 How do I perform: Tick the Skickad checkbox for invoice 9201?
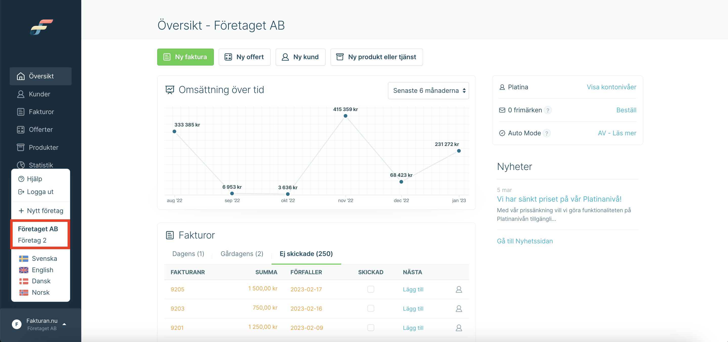(371, 327)
